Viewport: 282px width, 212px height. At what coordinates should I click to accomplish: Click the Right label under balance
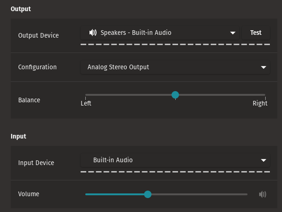click(x=260, y=104)
